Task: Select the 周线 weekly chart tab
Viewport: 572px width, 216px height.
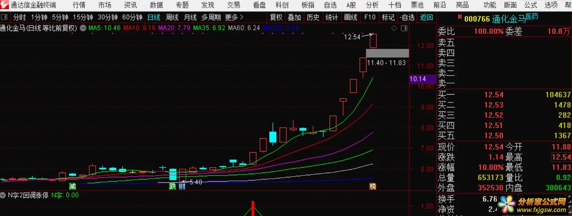Action: [x=172, y=17]
